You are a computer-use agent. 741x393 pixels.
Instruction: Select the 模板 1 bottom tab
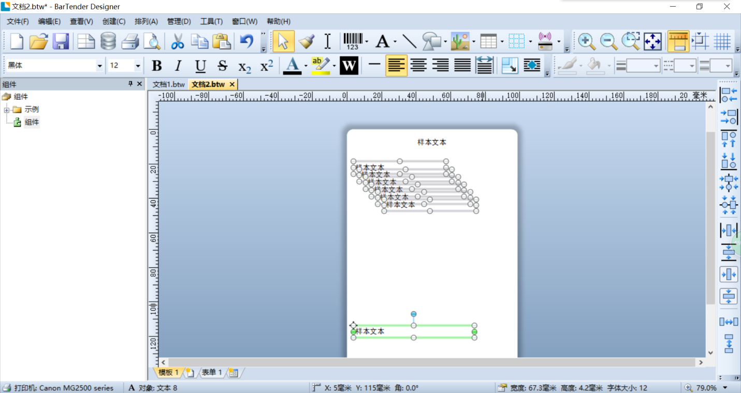(x=168, y=372)
